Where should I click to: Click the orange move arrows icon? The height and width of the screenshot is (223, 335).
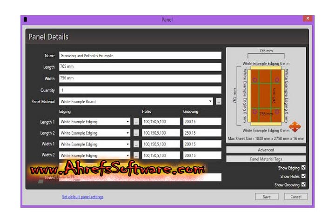[x=294, y=126]
